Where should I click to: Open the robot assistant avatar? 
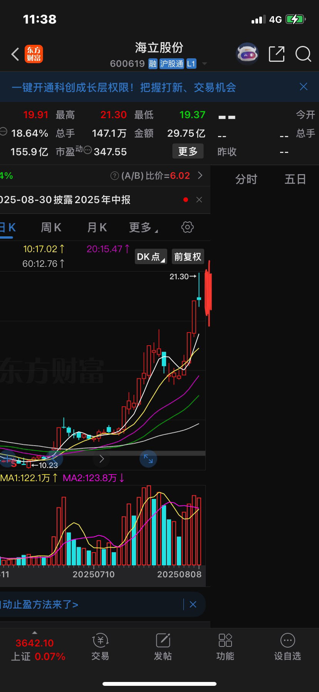[247, 54]
